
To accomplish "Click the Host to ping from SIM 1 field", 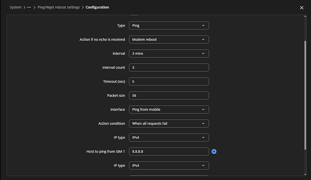I will tap(169, 152).
